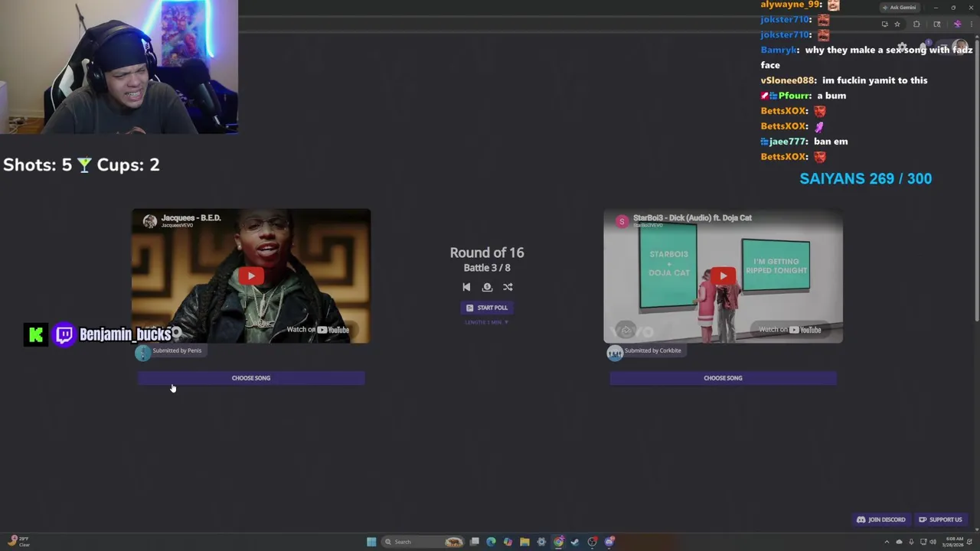Open the browser side panel search icon

pyautogui.click(x=937, y=24)
